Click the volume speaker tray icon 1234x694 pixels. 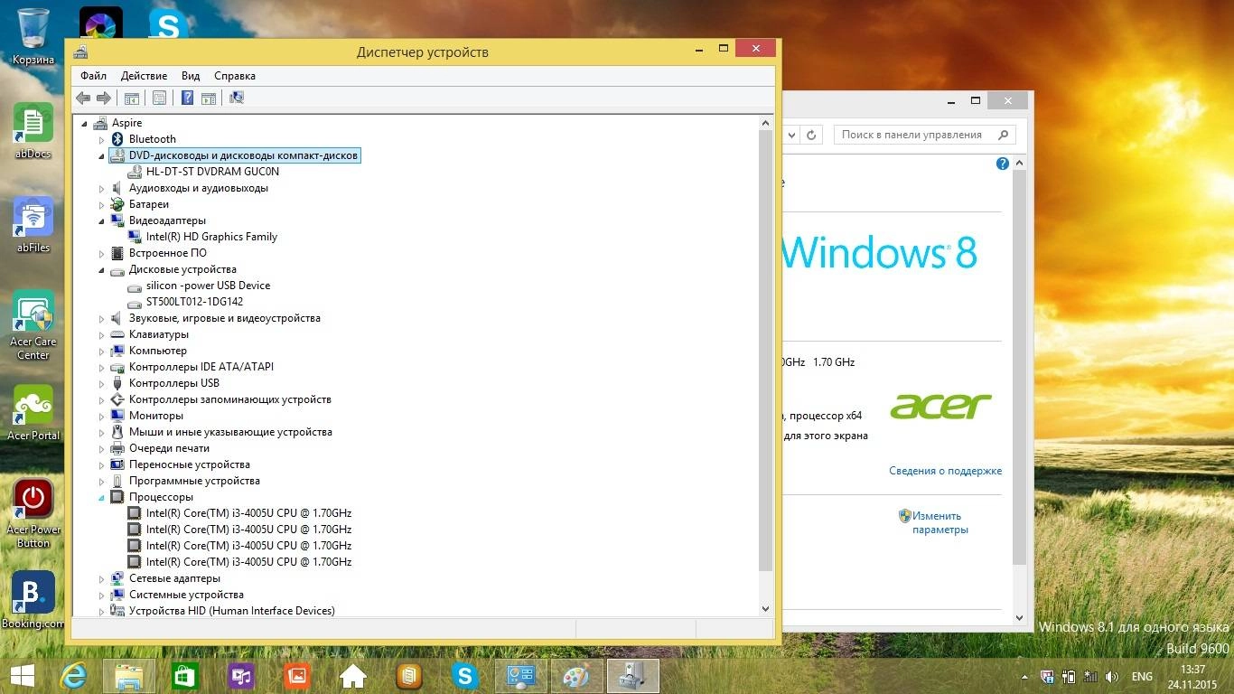pyautogui.click(x=1113, y=676)
